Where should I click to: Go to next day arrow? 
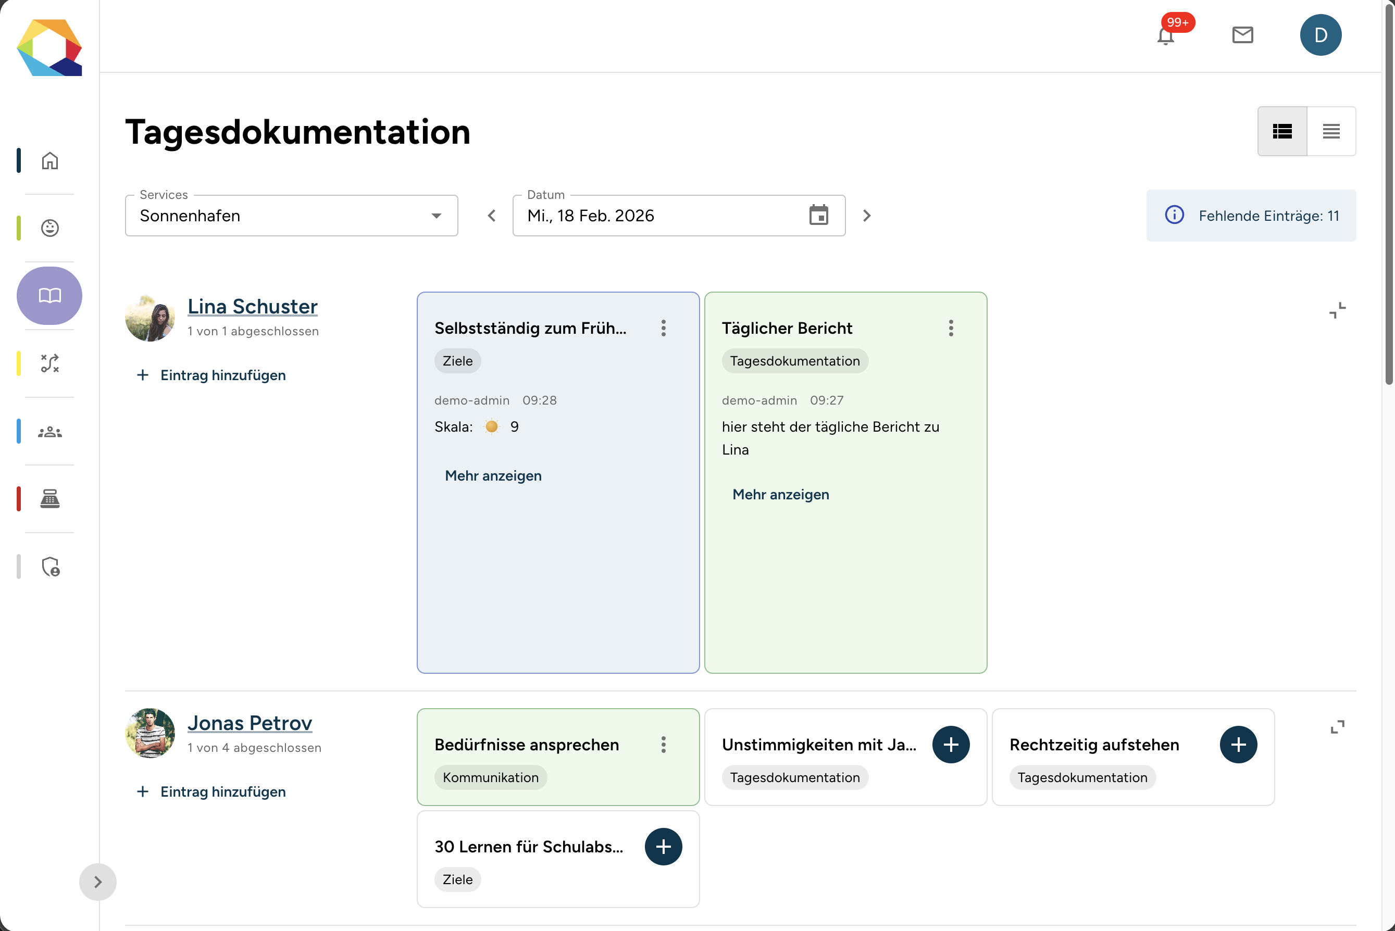866,216
